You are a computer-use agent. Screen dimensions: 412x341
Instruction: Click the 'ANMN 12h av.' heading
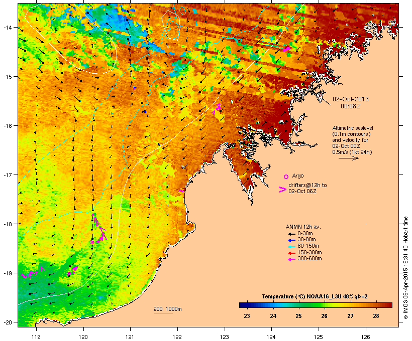click(x=303, y=227)
